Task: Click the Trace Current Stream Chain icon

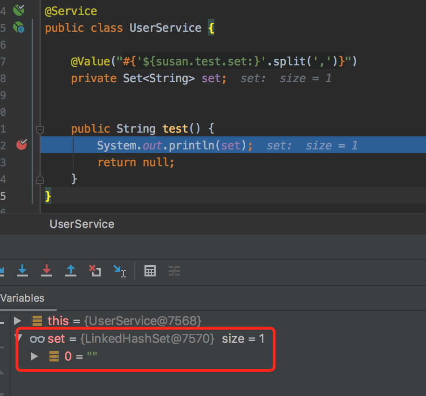Action: pyautogui.click(x=174, y=271)
